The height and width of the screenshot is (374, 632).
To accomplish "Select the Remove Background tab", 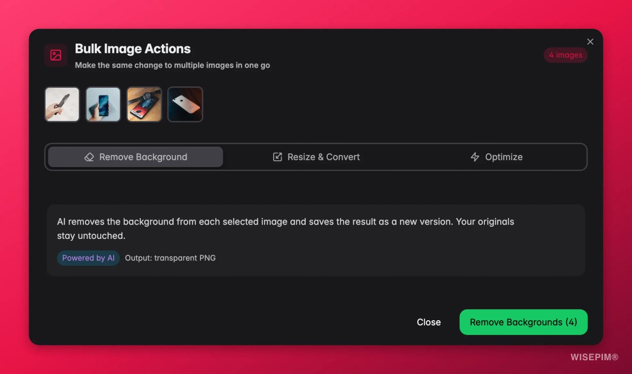I will 135,157.
